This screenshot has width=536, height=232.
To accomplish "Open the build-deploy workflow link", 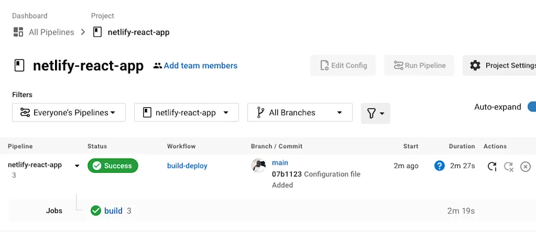I will [x=187, y=166].
